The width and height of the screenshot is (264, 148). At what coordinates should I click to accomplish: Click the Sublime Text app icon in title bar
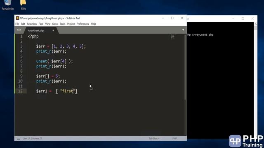17,18
